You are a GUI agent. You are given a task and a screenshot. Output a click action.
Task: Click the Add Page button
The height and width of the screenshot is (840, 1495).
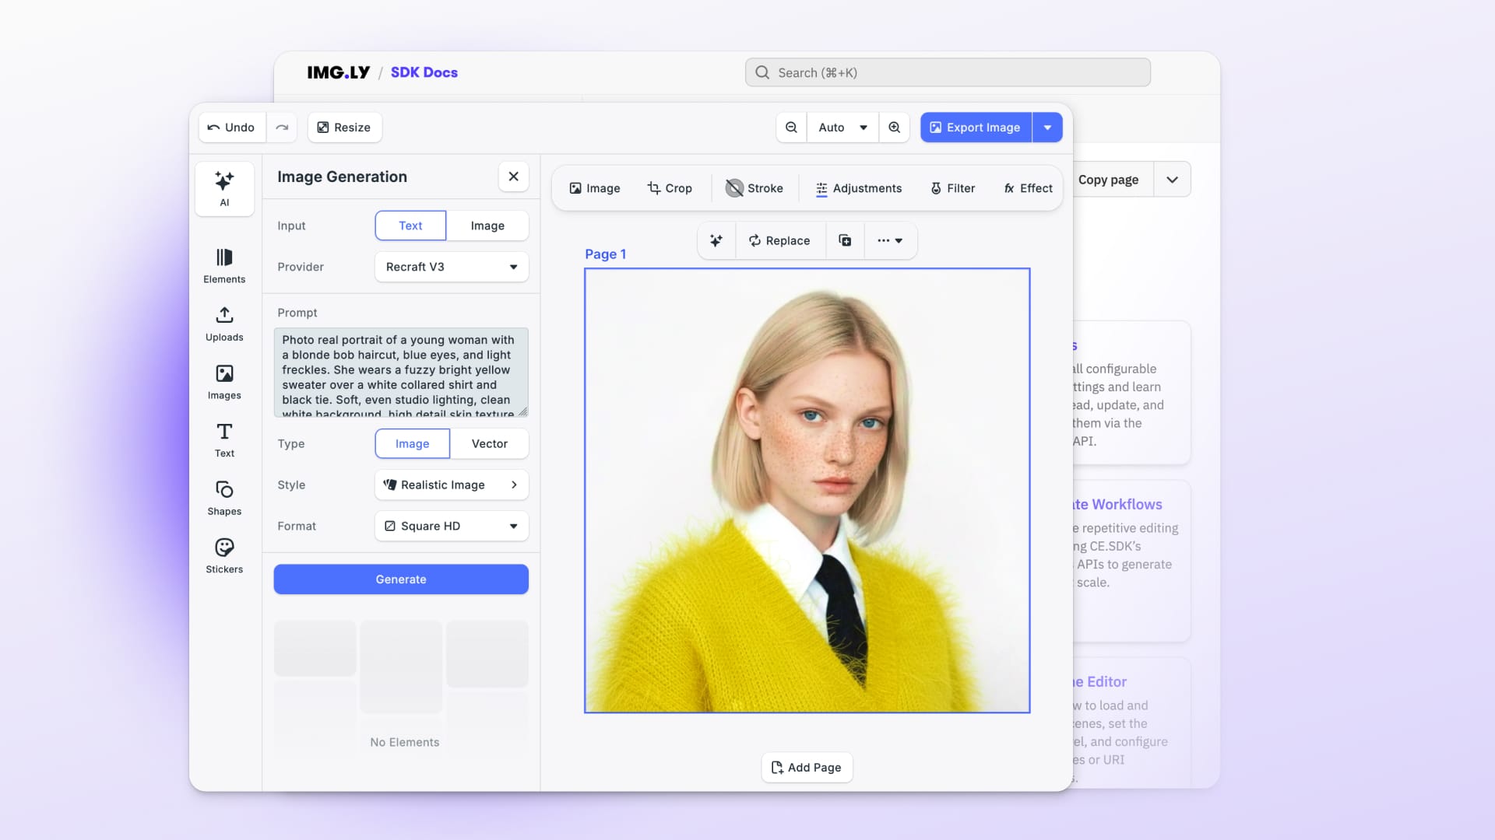click(807, 768)
